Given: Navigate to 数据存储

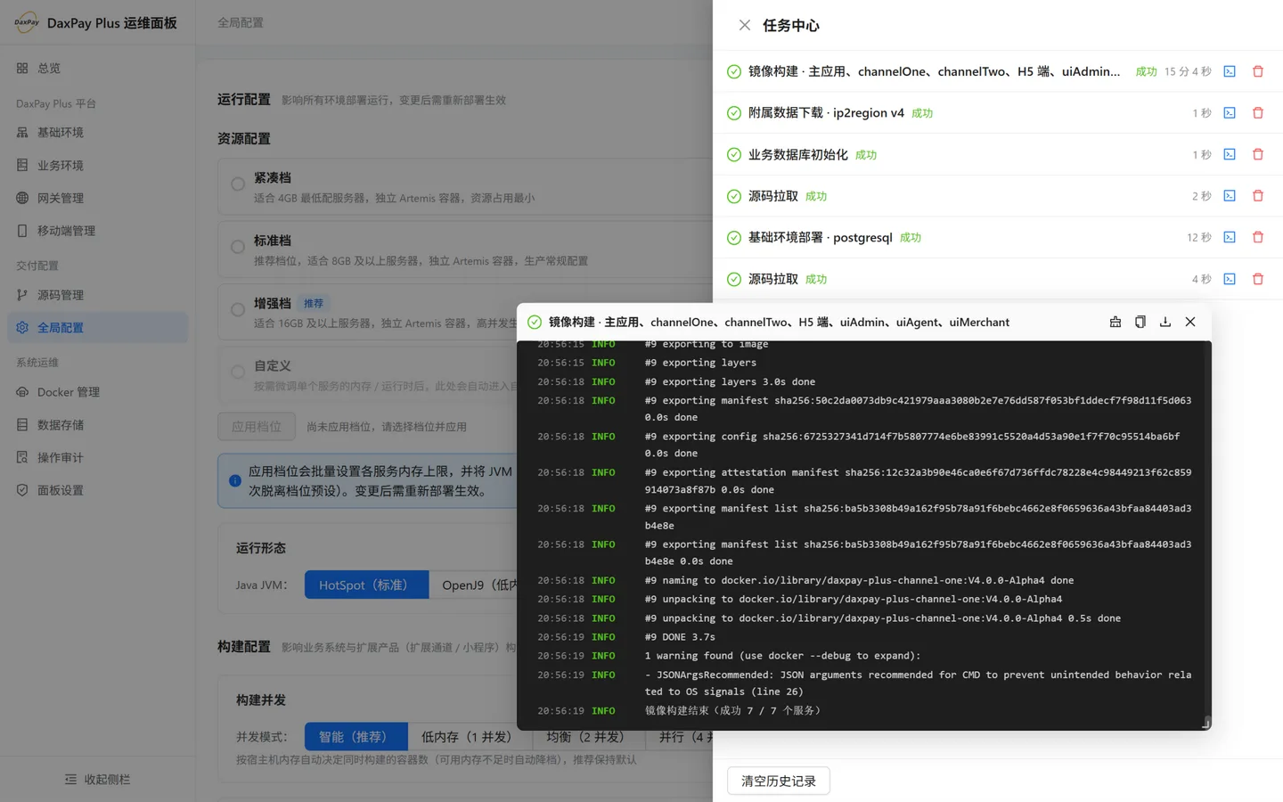Looking at the screenshot, I should (97, 425).
